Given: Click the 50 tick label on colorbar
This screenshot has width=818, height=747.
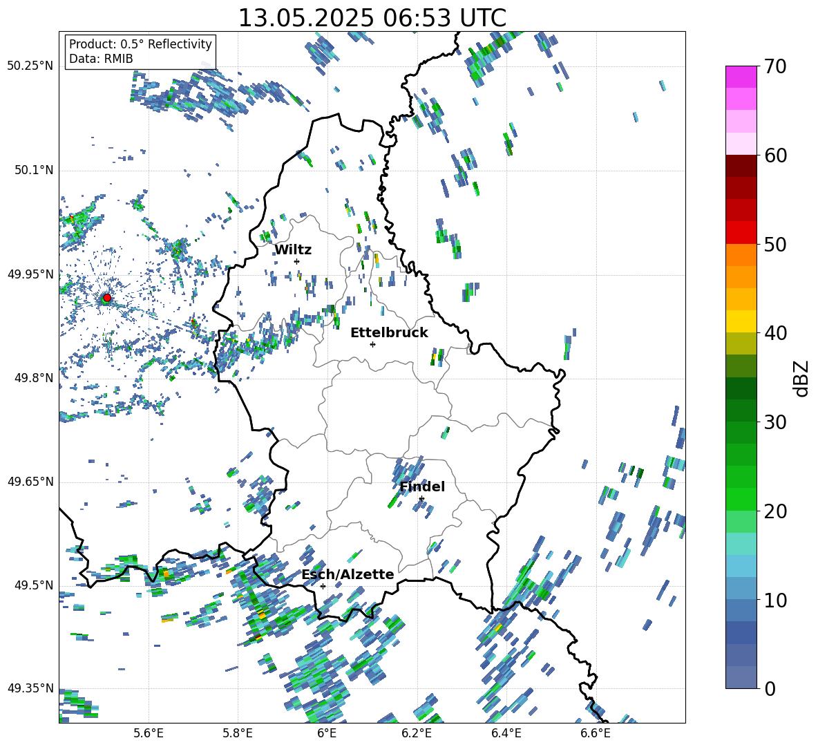Looking at the screenshot, I should (x=775, y=244).
